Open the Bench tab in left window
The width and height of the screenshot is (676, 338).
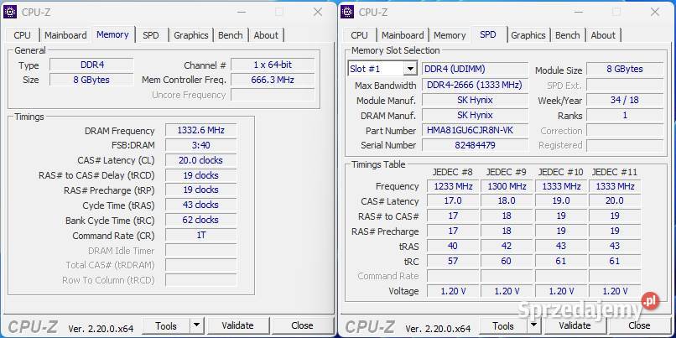(230, 35)
